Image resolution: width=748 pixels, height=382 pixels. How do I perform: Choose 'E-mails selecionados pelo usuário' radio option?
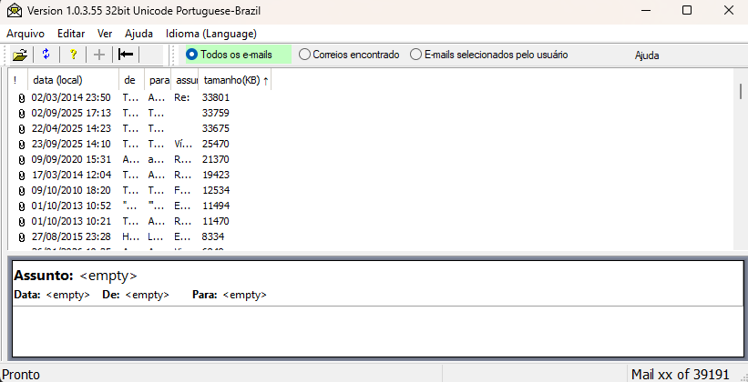pyautogui.click(x=416, y=55)
